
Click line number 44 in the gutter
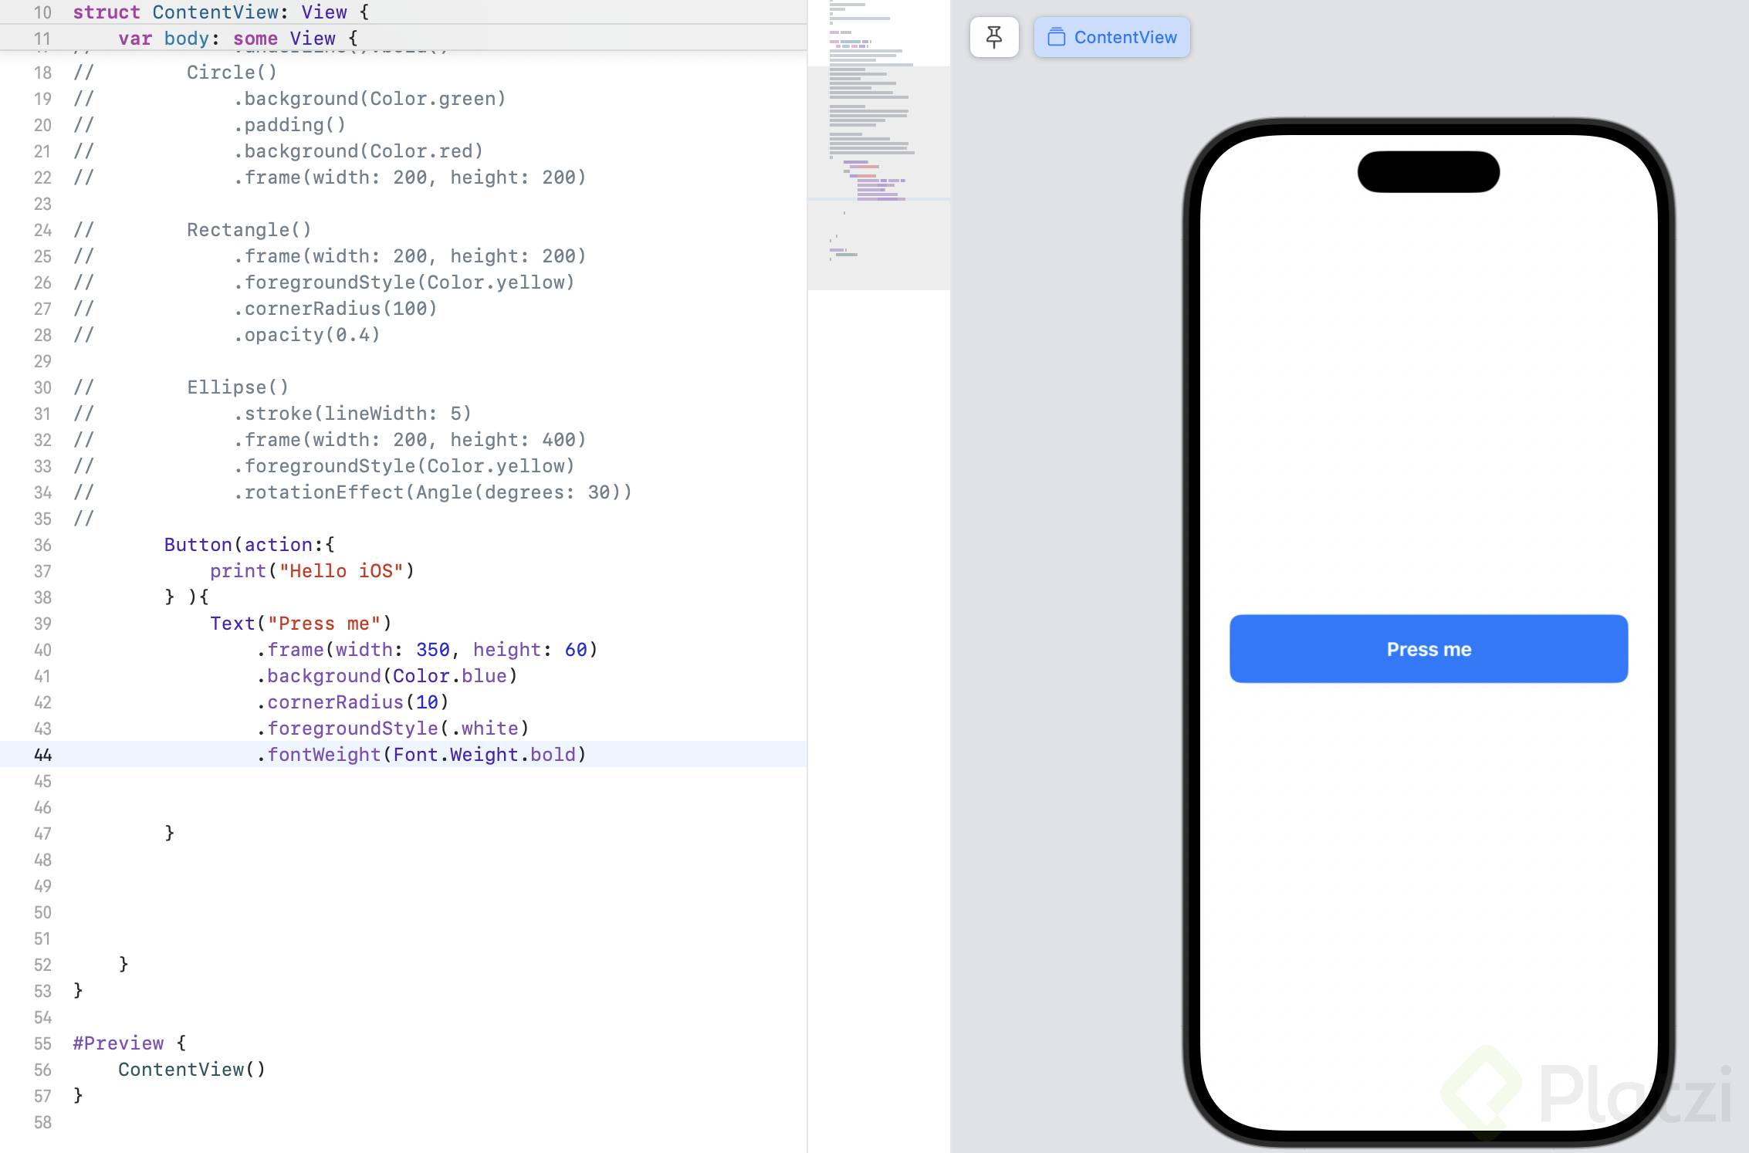[42, 755]
